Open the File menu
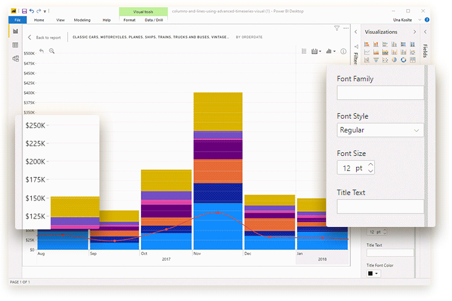This screenshot has height=301, width=452. point(17,20)
